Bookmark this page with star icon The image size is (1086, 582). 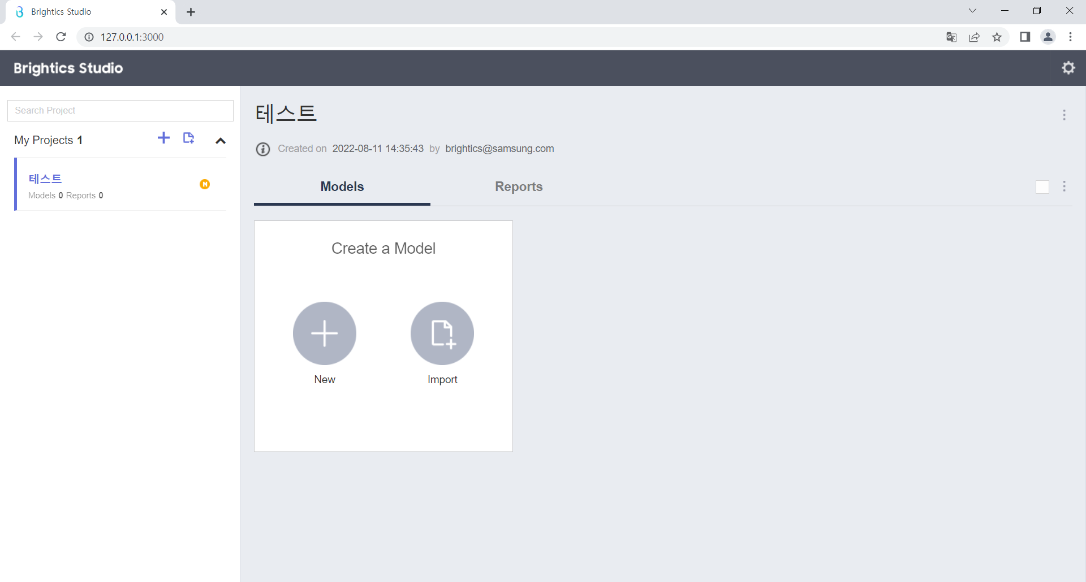click(x=997, y=37)
